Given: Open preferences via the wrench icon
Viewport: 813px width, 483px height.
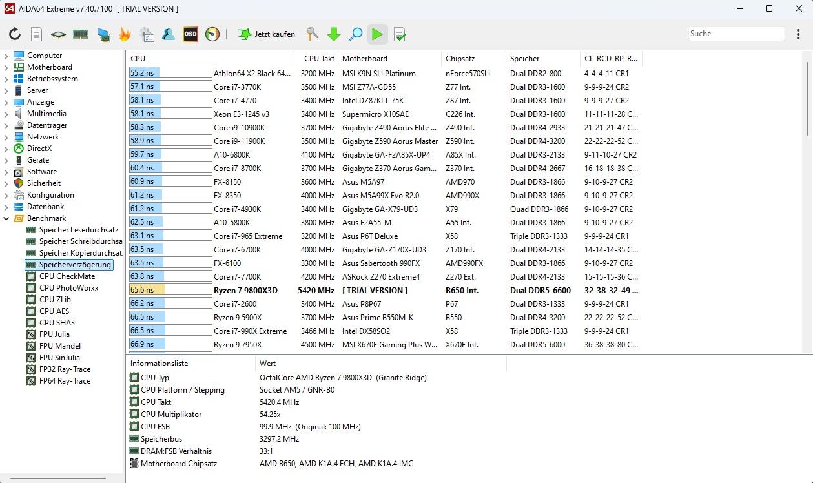Looking at the screenshot, I should point(312,34).
